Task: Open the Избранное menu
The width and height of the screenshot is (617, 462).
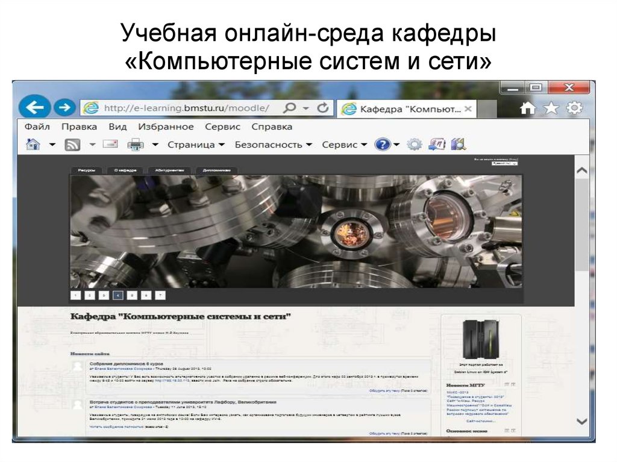Action: (x=166, y=126)
